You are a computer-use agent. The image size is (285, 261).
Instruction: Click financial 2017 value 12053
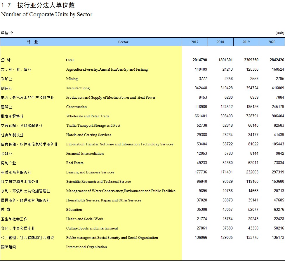pos(202,153)
